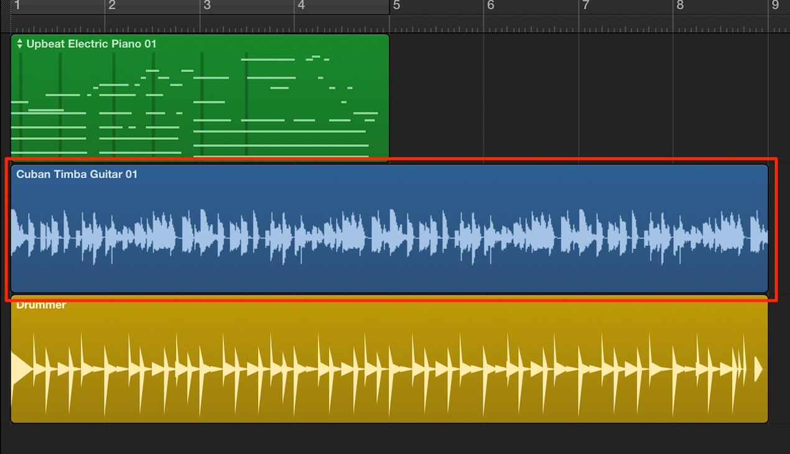Image resolution: width=790 pixels, height=454 pixels.
Task: Click the loop arrows icon on the piano region
Action: [20, 43]
